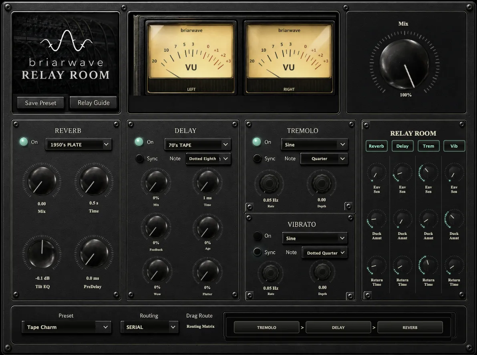The height and width of the screenshot is (355, 477).
Task: Click the REVERB routing block
Action: (410, 327)
